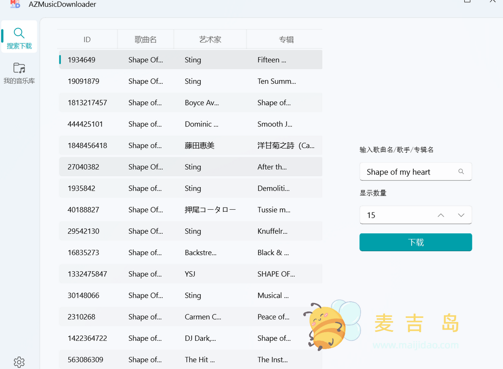The width and height of the screenshot is (503, 369).
Task: Click artist cell Backstre...
Action: point(200,252)
